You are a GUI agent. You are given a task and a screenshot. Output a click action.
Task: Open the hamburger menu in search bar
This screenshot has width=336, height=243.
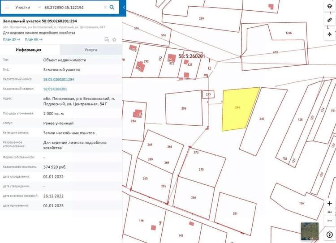(x=7, y=7)
